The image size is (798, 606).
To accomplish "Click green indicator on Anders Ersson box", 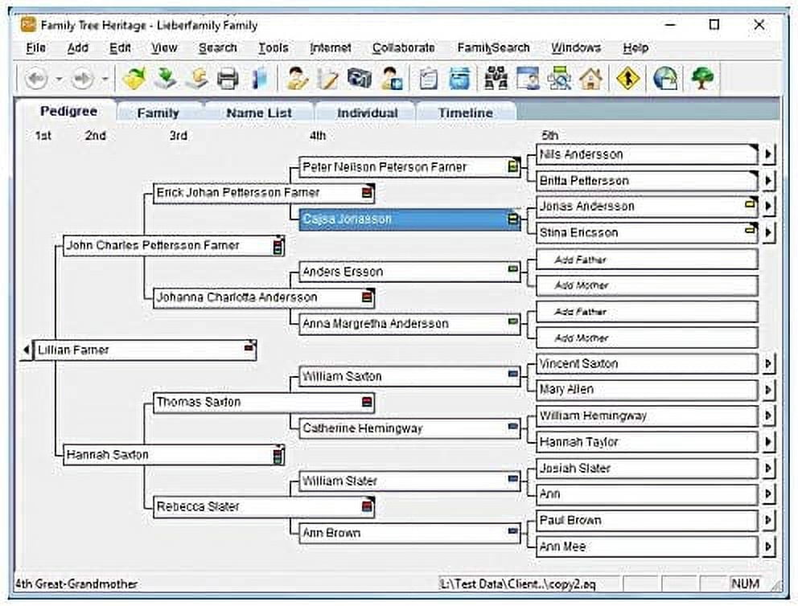I will [512, 271].
